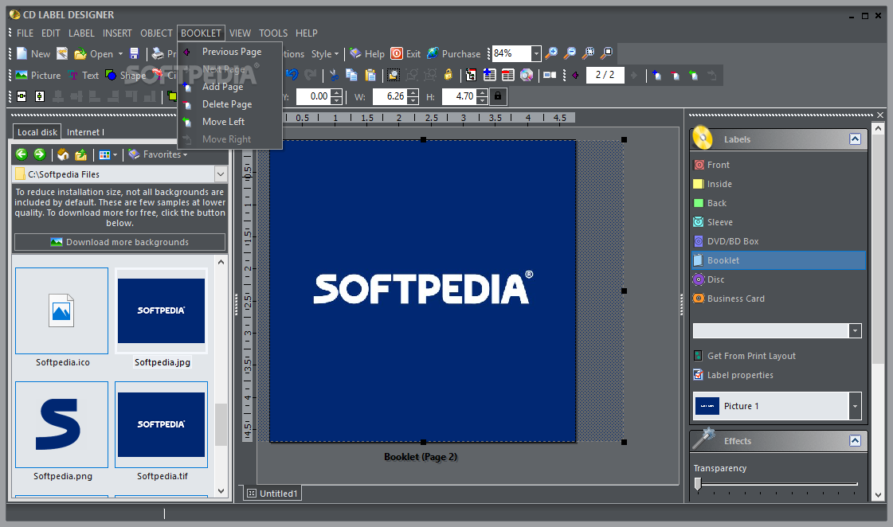Screen dimensions: 893x527
Task: Click the select area icon in toolbar
Action: (393, 75)
